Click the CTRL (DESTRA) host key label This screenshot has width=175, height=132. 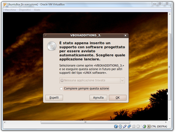159,126
